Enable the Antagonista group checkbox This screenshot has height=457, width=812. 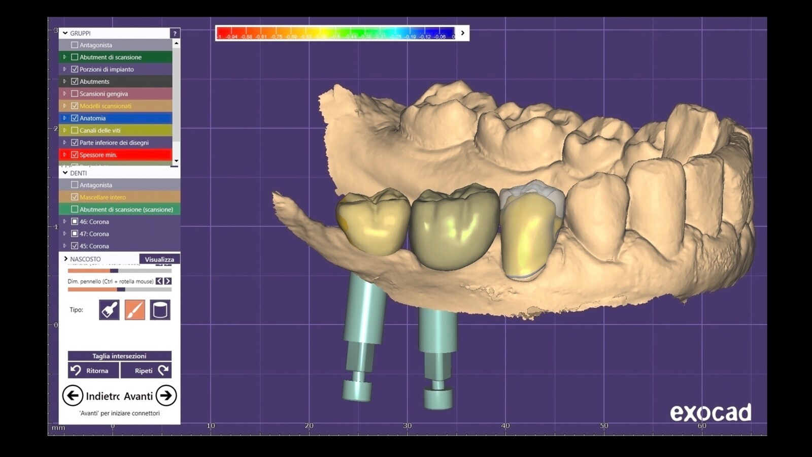(75, 45)
